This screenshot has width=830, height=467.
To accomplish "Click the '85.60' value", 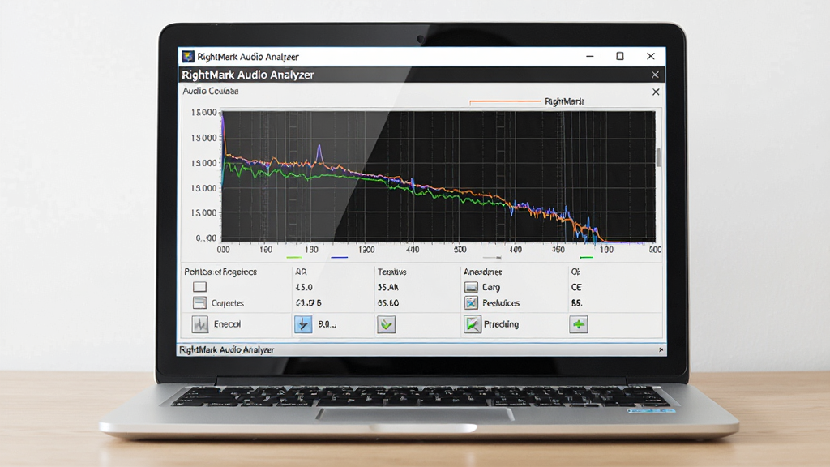I will click(x=388, y=303).
